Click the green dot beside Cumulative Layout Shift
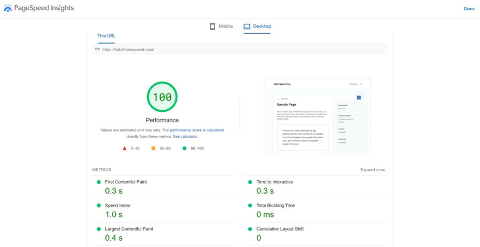Screen dimensions: 480x247 pos(250,229)
